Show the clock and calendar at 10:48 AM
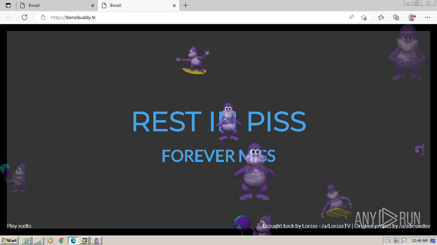 pyautogui.click(x=420, y=241)
